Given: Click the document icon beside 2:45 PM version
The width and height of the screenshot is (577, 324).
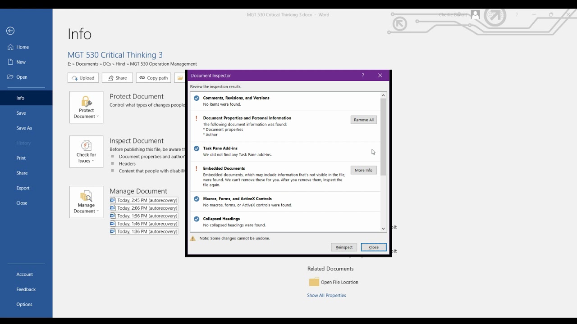Looking at the screenshot, I should click(x=113, y=200).
